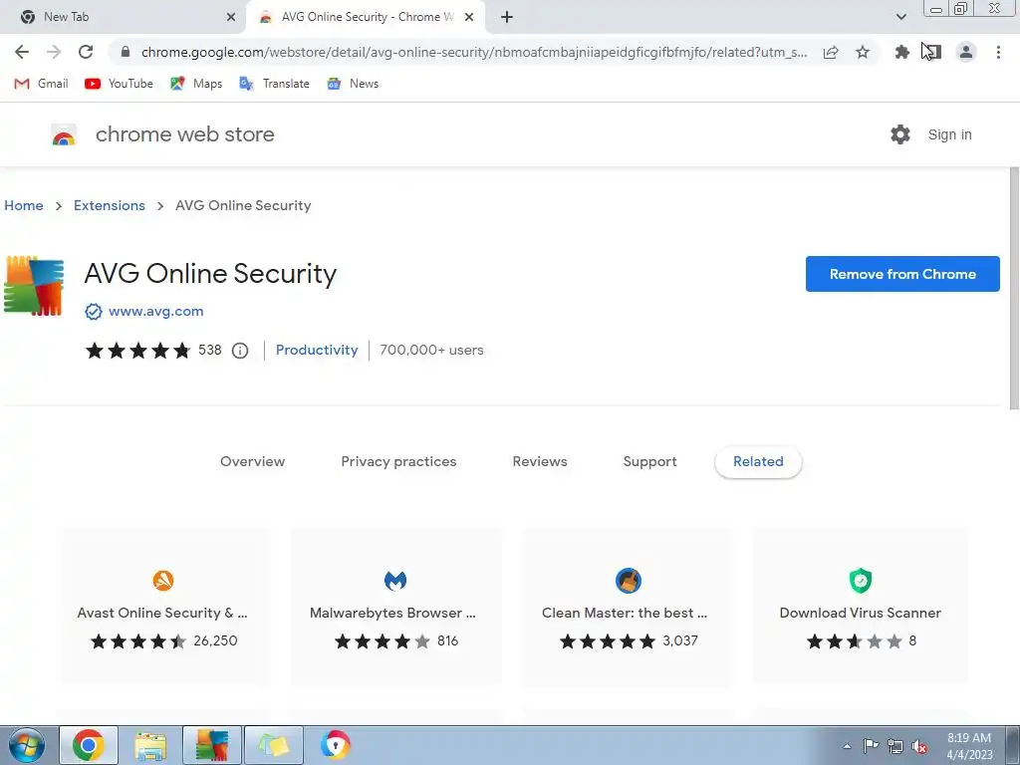Viewport: 1020px width, 765px height.
Task: Go to Home breadcrumb link
Action: (24, 205)
